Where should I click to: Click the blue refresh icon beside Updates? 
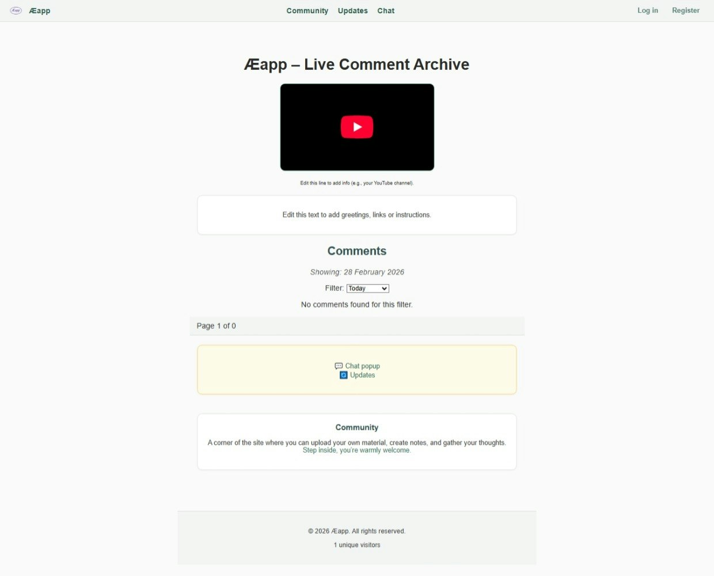pyautogui.click(x=344, y=375)
